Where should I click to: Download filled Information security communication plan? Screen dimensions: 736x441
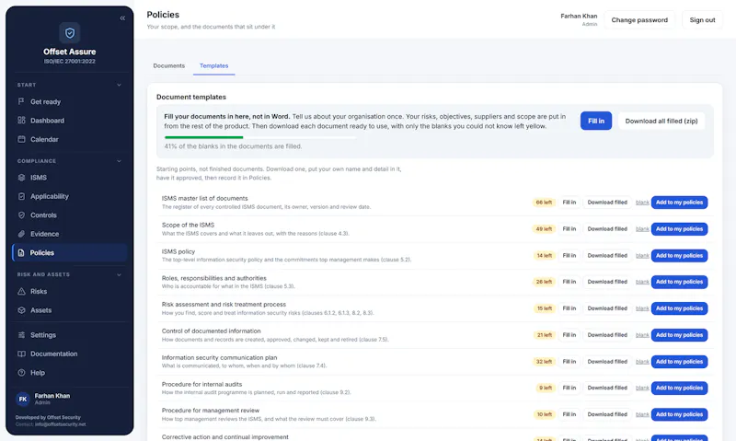point(607,362)
